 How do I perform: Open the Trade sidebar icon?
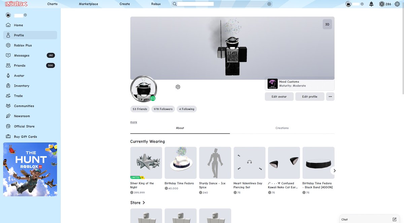[x=8, y=96]
